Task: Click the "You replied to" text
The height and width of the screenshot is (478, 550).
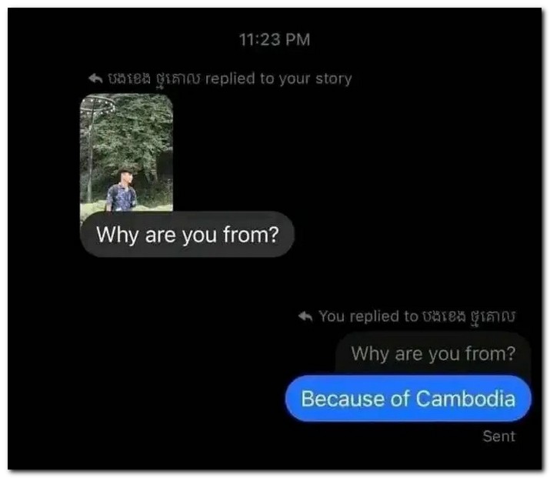Action: [368, 316]
